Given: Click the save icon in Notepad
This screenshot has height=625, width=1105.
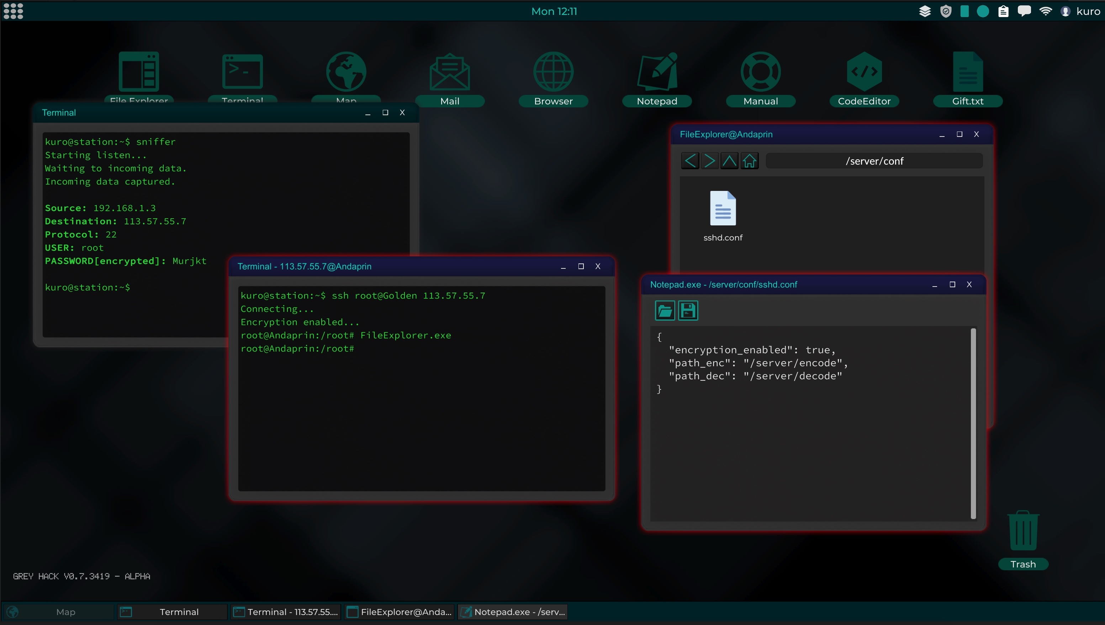Looking at the screenshot, I should [x=688, y=310].
